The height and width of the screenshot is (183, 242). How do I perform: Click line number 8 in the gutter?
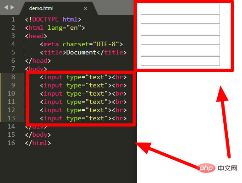click(13, 77)
